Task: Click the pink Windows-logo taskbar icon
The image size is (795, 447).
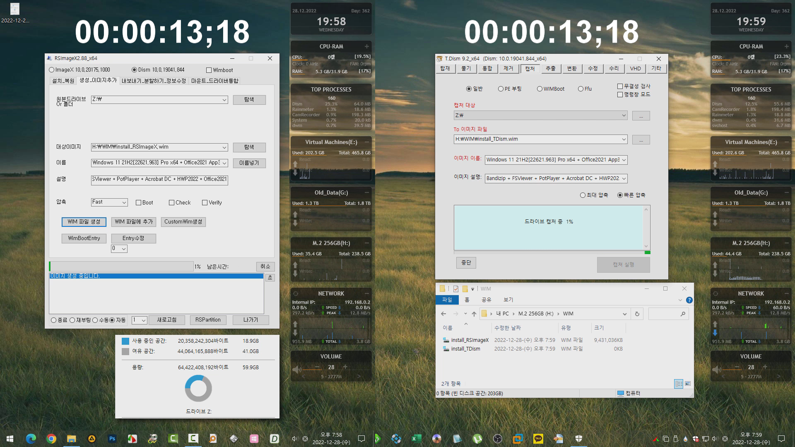Action: click(254, 439)
